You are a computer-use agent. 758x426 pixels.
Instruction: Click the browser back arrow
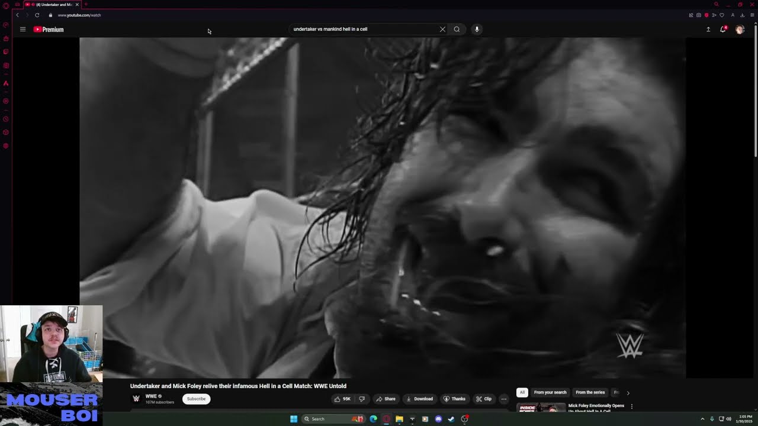[x=18, y=15]
